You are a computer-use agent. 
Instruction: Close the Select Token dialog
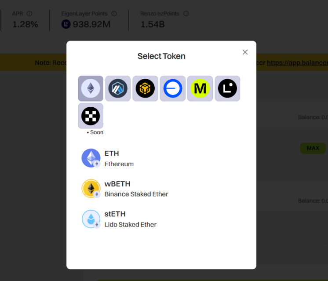tap(245, 52)
